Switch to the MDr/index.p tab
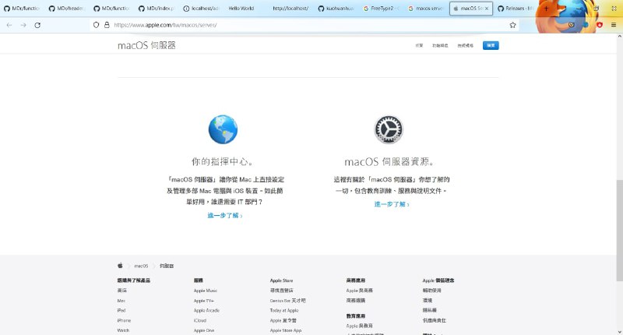Screen dimensions: 623x335 pyautogui.click(x=157, y=9)
